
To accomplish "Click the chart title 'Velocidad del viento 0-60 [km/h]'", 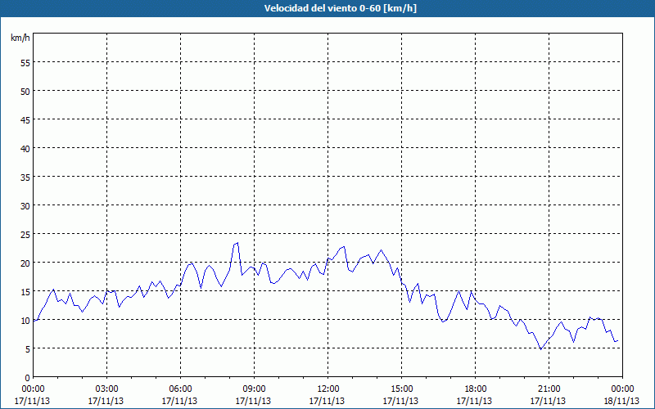I will tap(340, 8).
